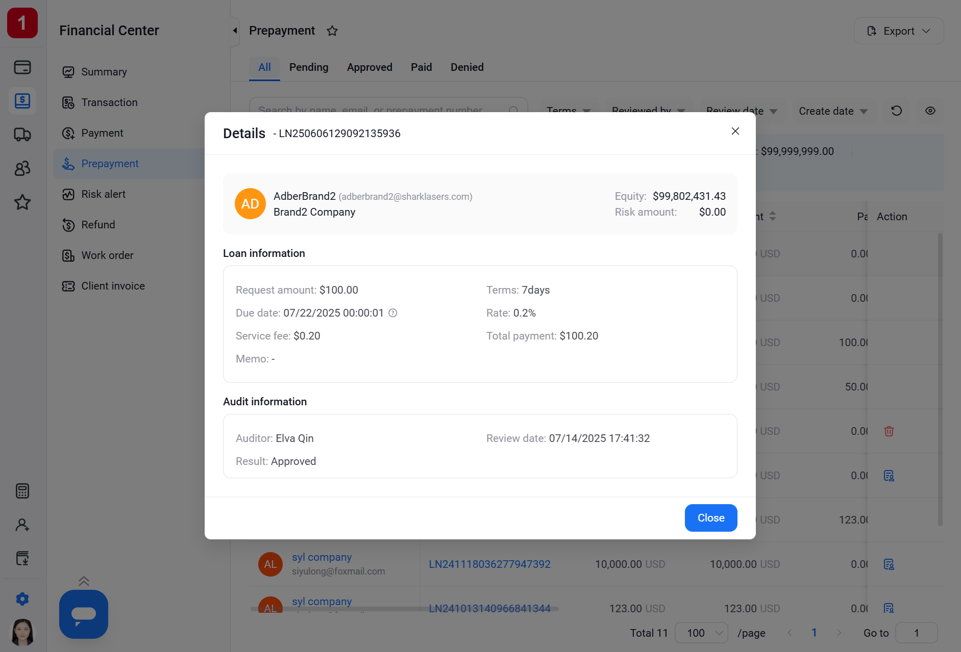961x652 pixels.
Task: Open the download list icon in rail
Action: (x=22, y=558)
